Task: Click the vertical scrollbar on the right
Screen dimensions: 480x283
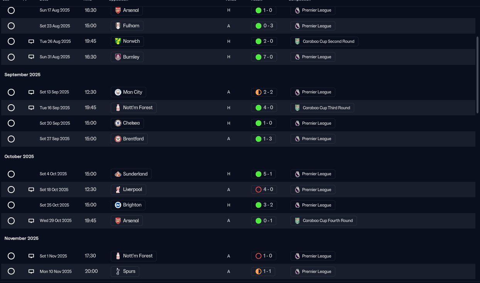Action: point(478,75)
